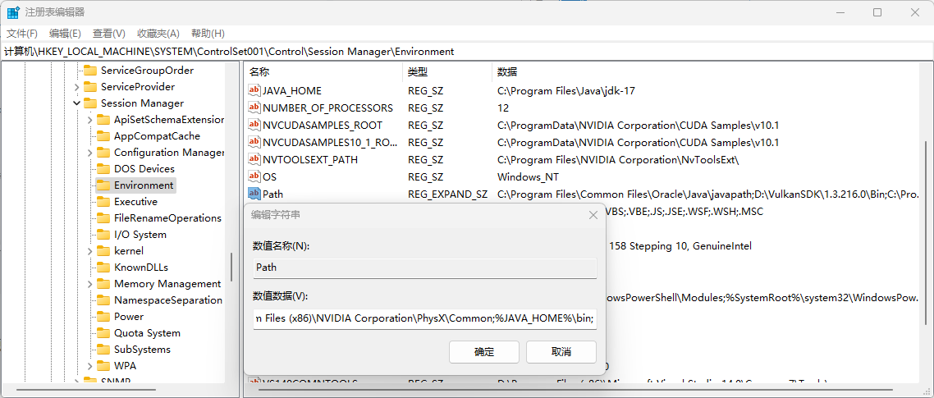Click the Executive folder icon

pos(103,201)
